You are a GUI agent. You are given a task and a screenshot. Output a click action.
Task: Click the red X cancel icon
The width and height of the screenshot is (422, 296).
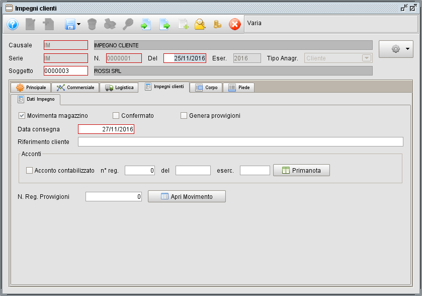(x=234, y=24)
